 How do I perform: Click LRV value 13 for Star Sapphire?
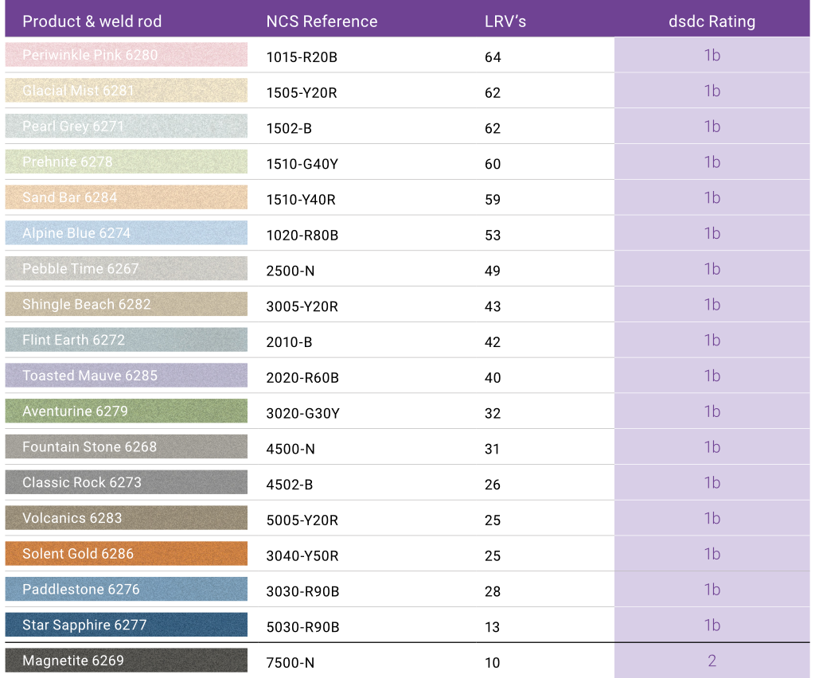coord(493,627)
